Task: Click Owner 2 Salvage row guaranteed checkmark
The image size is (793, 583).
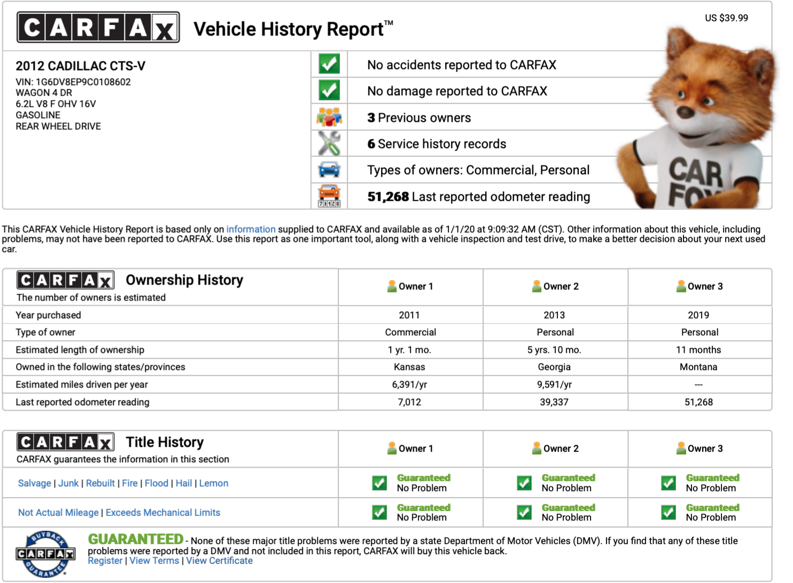Action: 524,483
